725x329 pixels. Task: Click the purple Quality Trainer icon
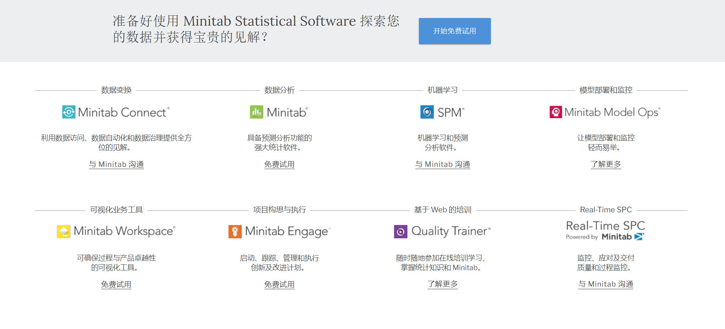tap(400, 231)
